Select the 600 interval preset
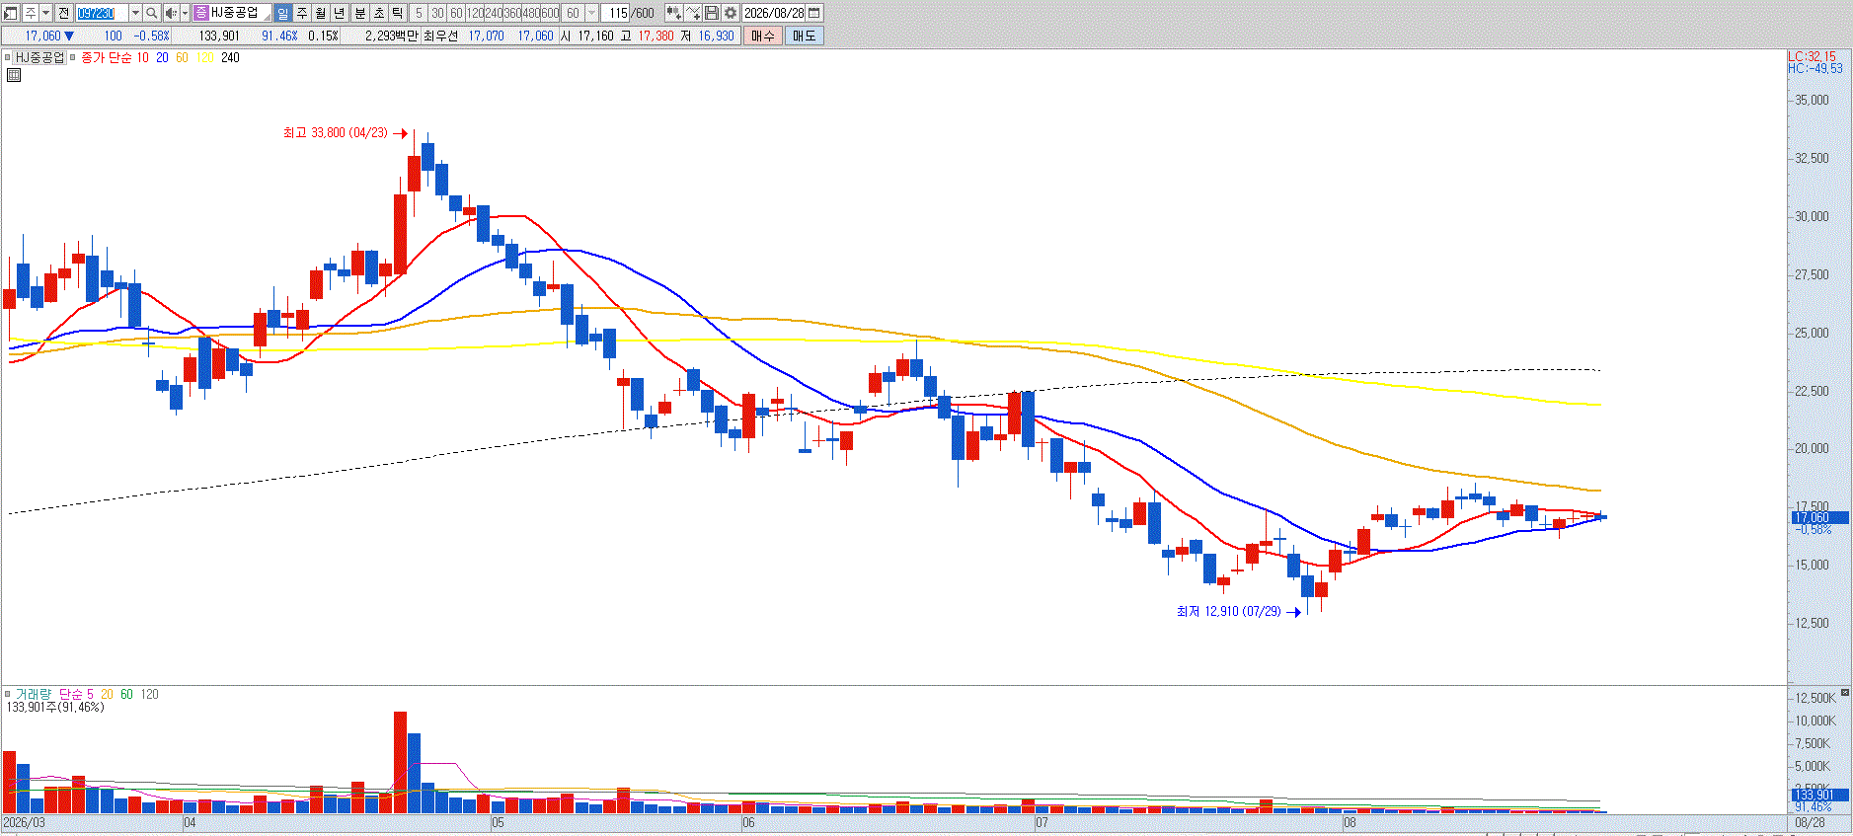This screenshot has height=836, width=1853. 550,13
